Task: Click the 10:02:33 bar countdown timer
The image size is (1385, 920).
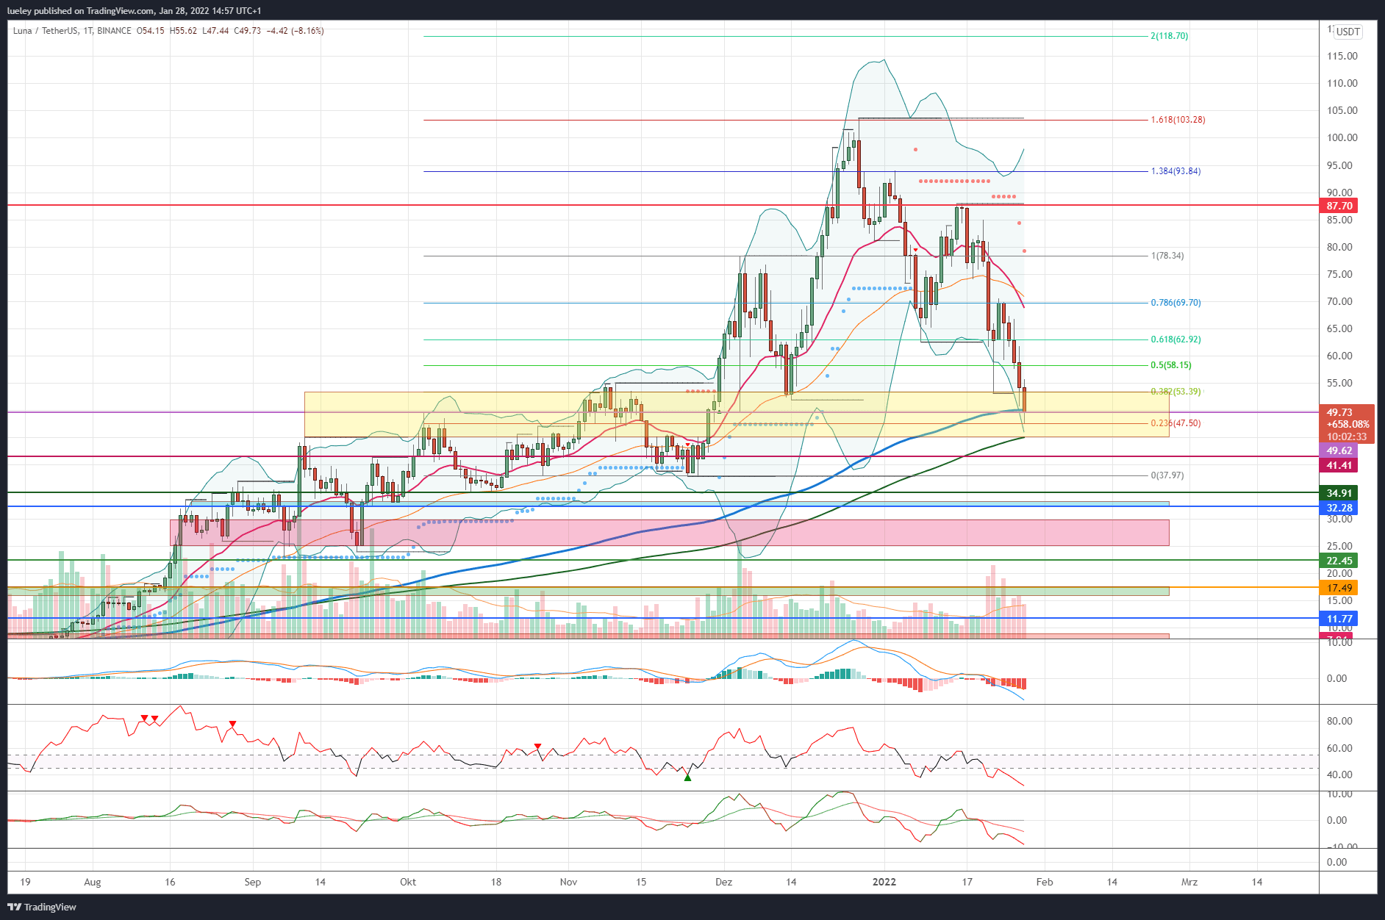Action: [x=1346, y=436]
